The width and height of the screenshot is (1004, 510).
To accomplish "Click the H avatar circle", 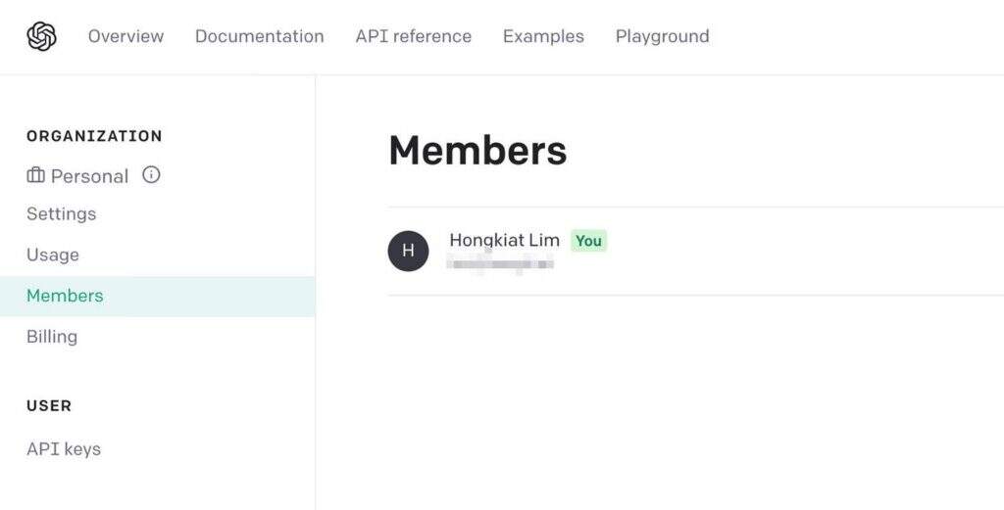I will pyautogui.click(x=408, y=251).
